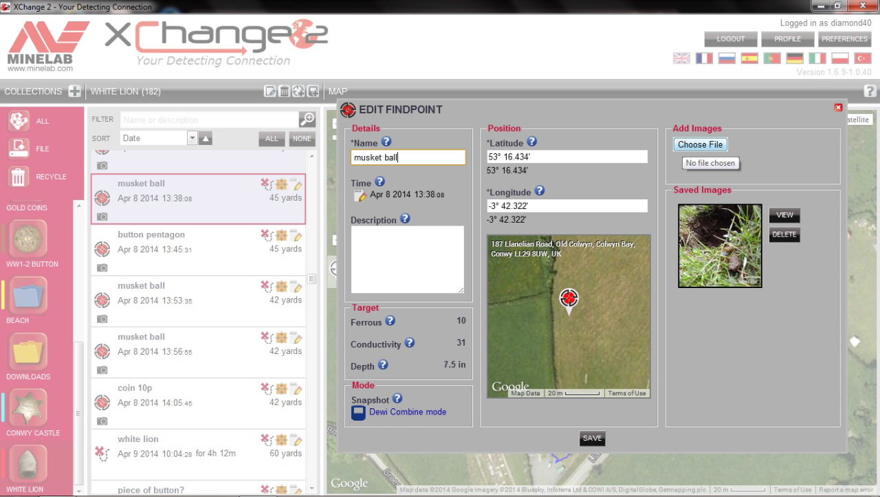Open the ALL findpoints collection
This screenshot has width=880, height=497.
point(19,120)
